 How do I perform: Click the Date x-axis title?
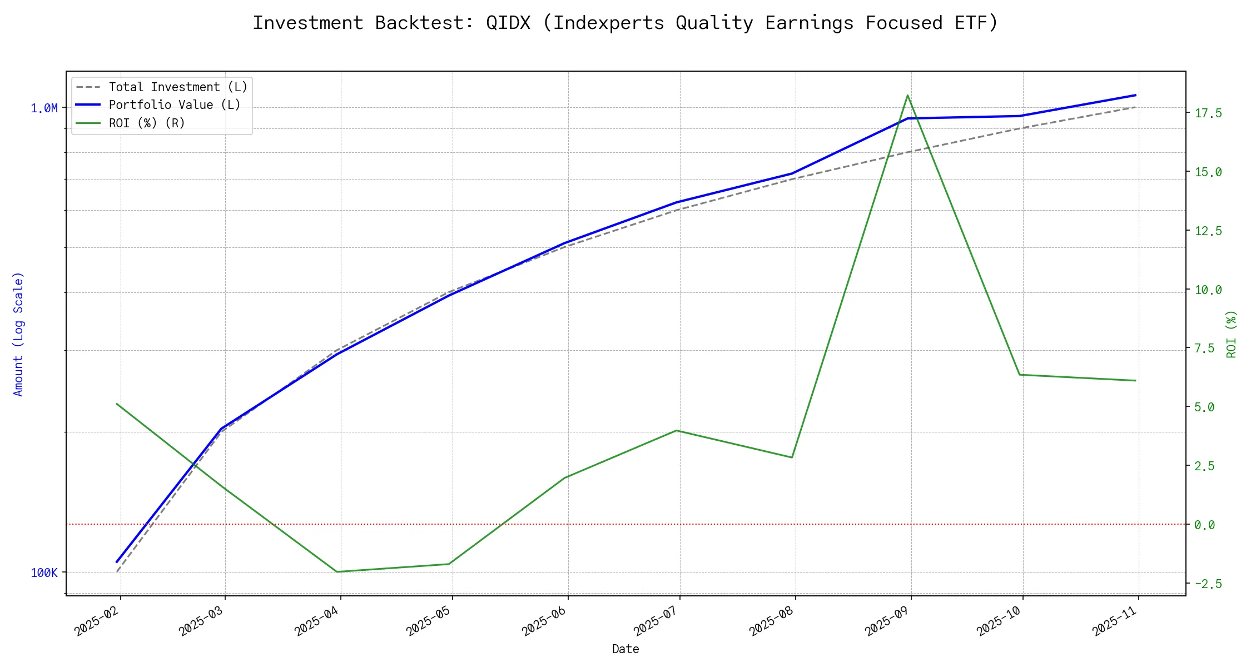point(625,649)
